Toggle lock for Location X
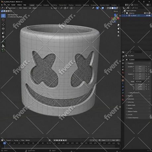This screenshot has height=152, width=152. [146, 67]
